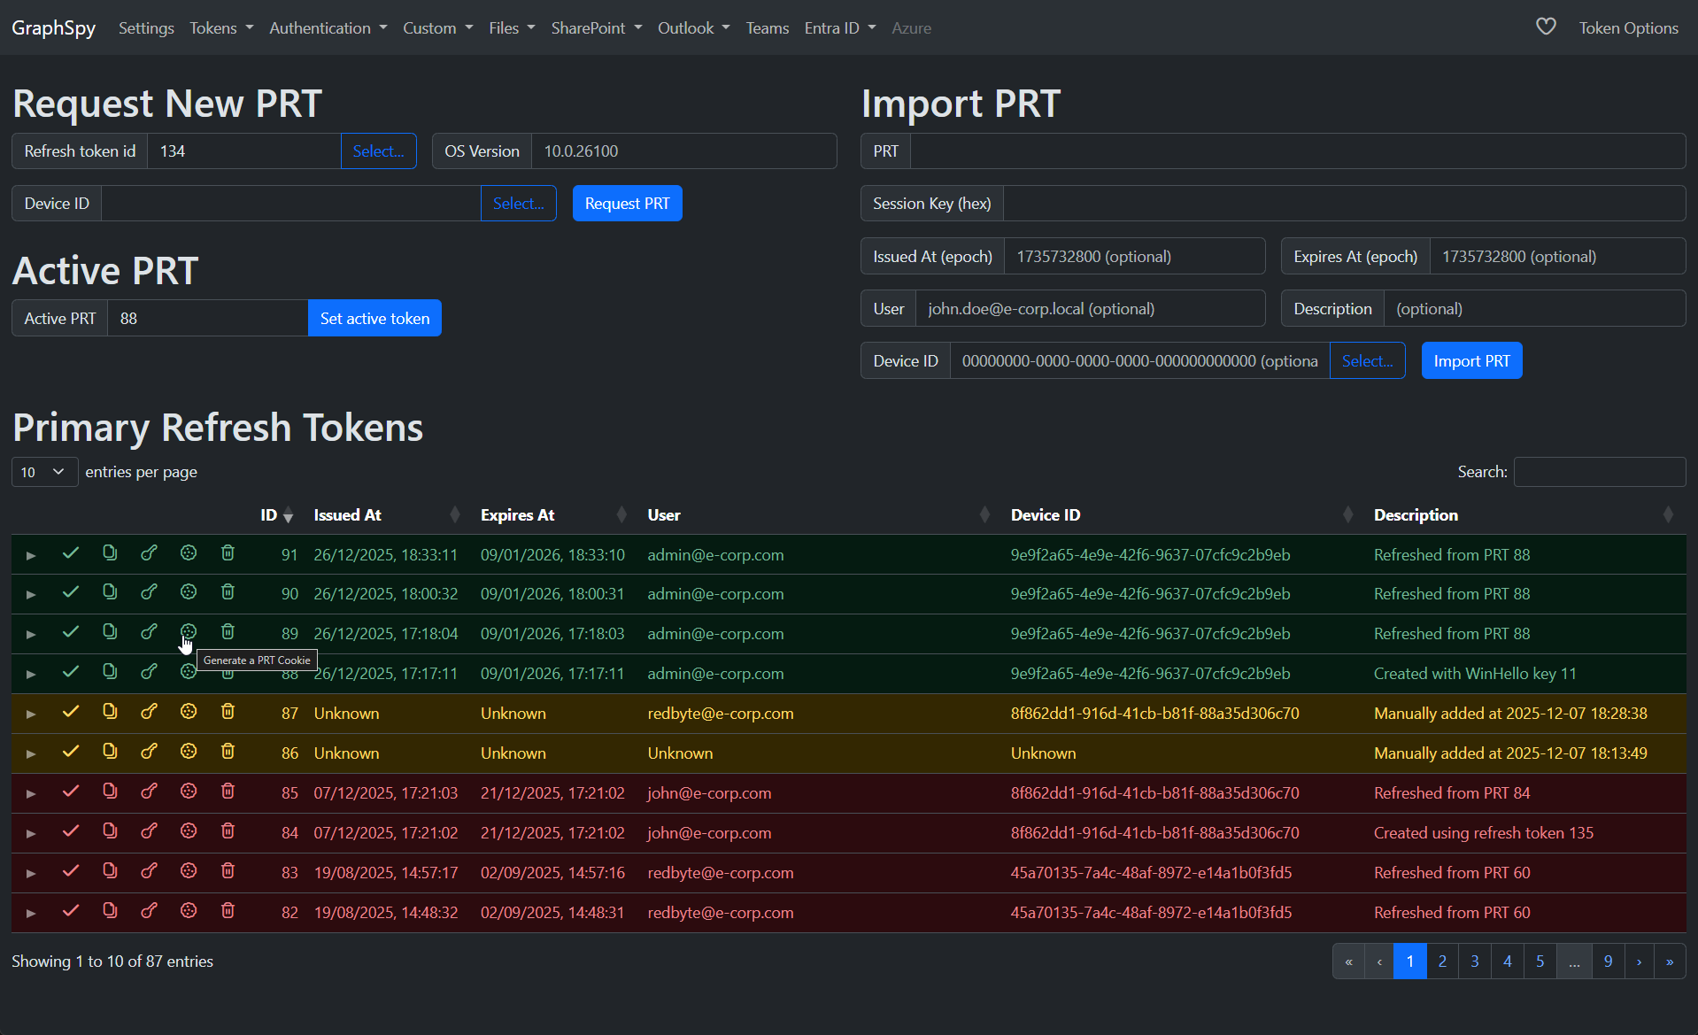Copy PRT 86 using the copy icon
The width and height of the screenshot is (1698, 1035).
point(110,752)
